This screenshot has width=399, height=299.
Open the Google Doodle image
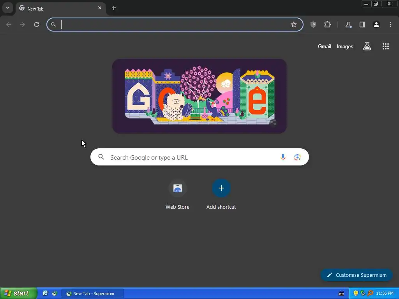click(x=199, y=96)
